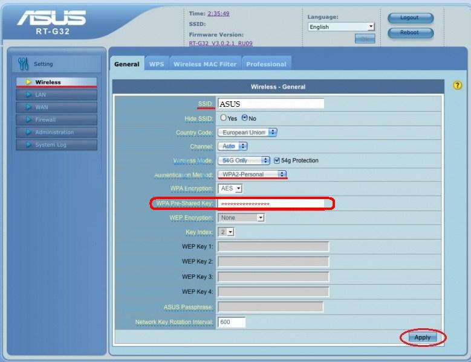Viewport: 471px width, 362px height.
Task: Toggle the 54g Protection checkbox
Action: 277,160
